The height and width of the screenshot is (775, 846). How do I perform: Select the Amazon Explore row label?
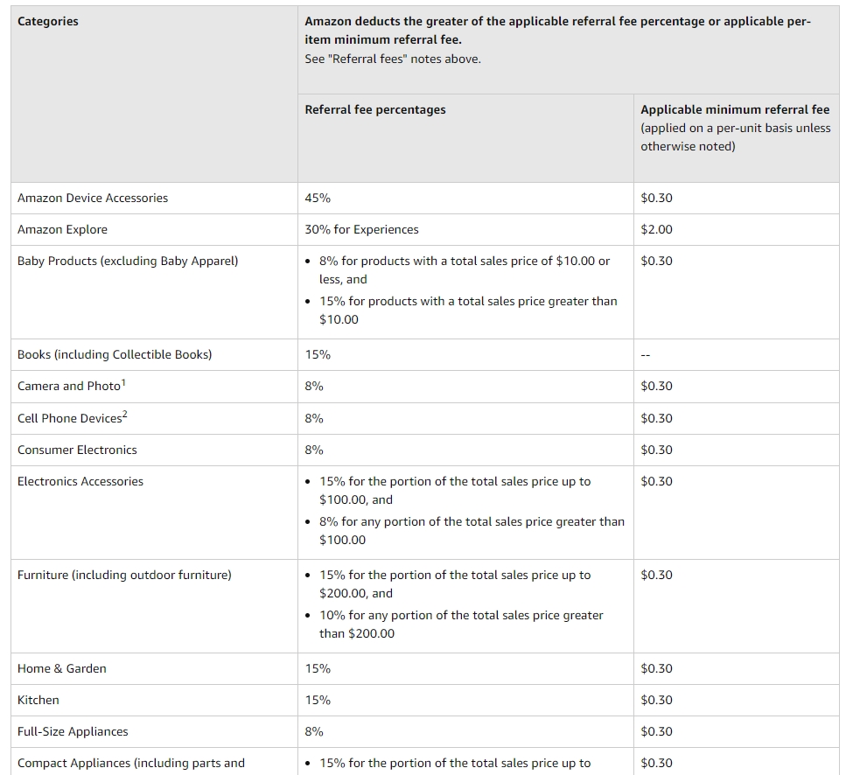(62, 229)
